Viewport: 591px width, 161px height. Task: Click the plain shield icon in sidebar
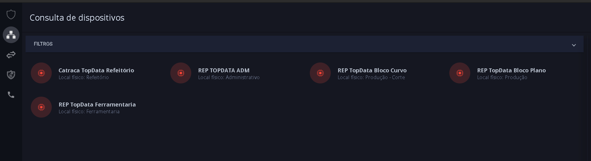pyautogui.click(x=11, y=14)
